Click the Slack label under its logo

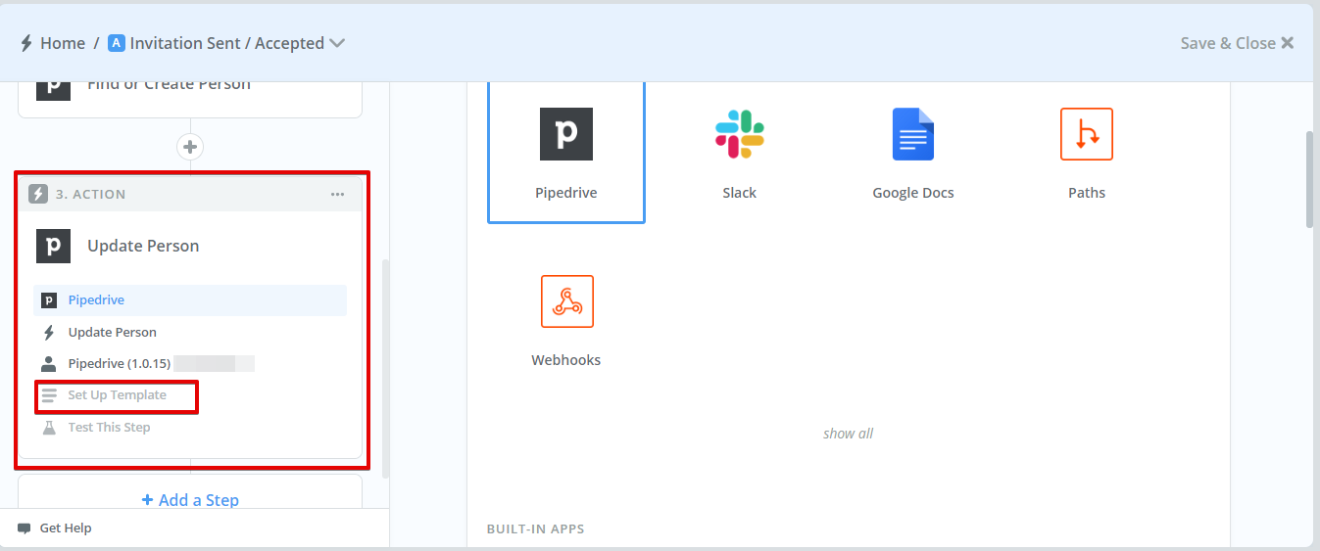(740, 193)
